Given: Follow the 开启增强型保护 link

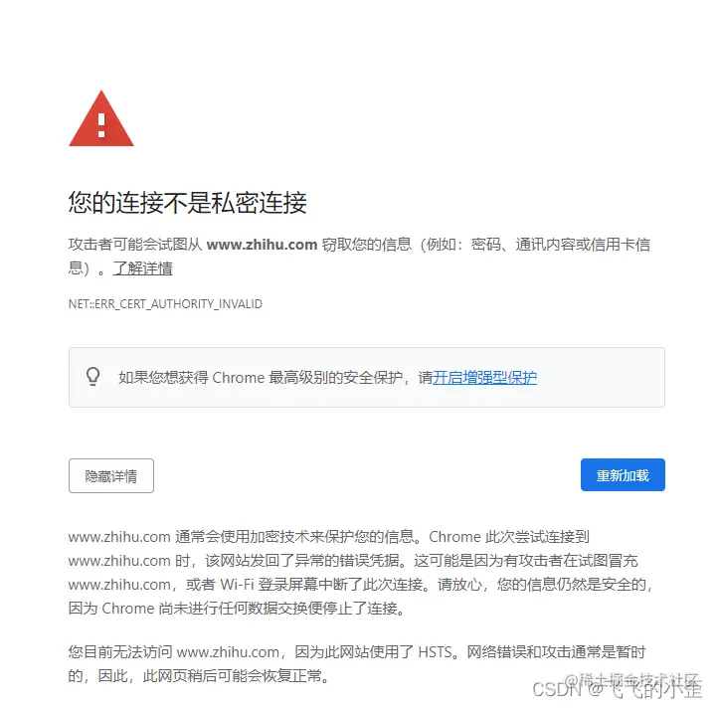Looking at the screenshot, I should point(484,377).
